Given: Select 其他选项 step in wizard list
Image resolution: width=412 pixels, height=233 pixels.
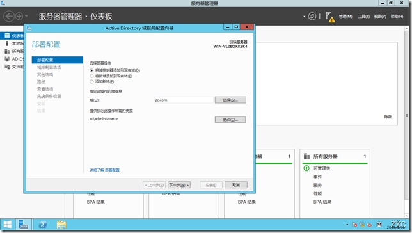Looking at the screenshot, I should pyautogui.click(x=45, y=74).
